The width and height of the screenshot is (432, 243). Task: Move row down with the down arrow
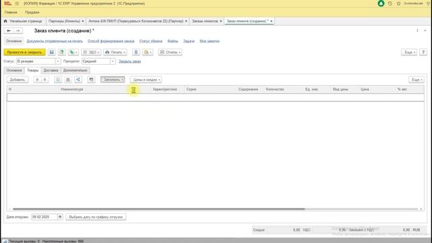click(45, 80)
